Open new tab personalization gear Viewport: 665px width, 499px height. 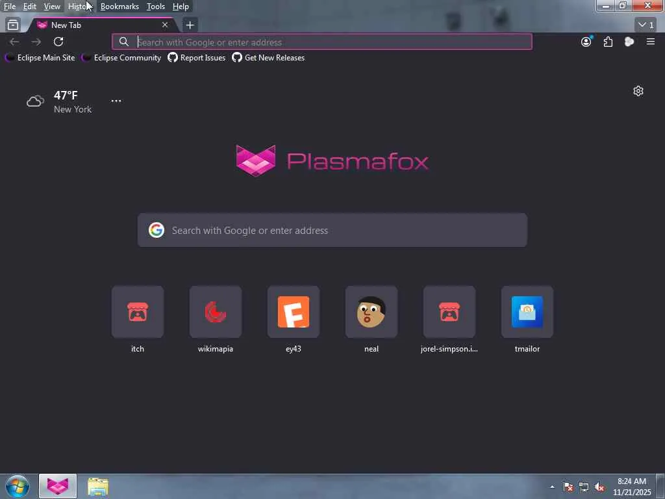pyautogui.click(x=638, y=91)
